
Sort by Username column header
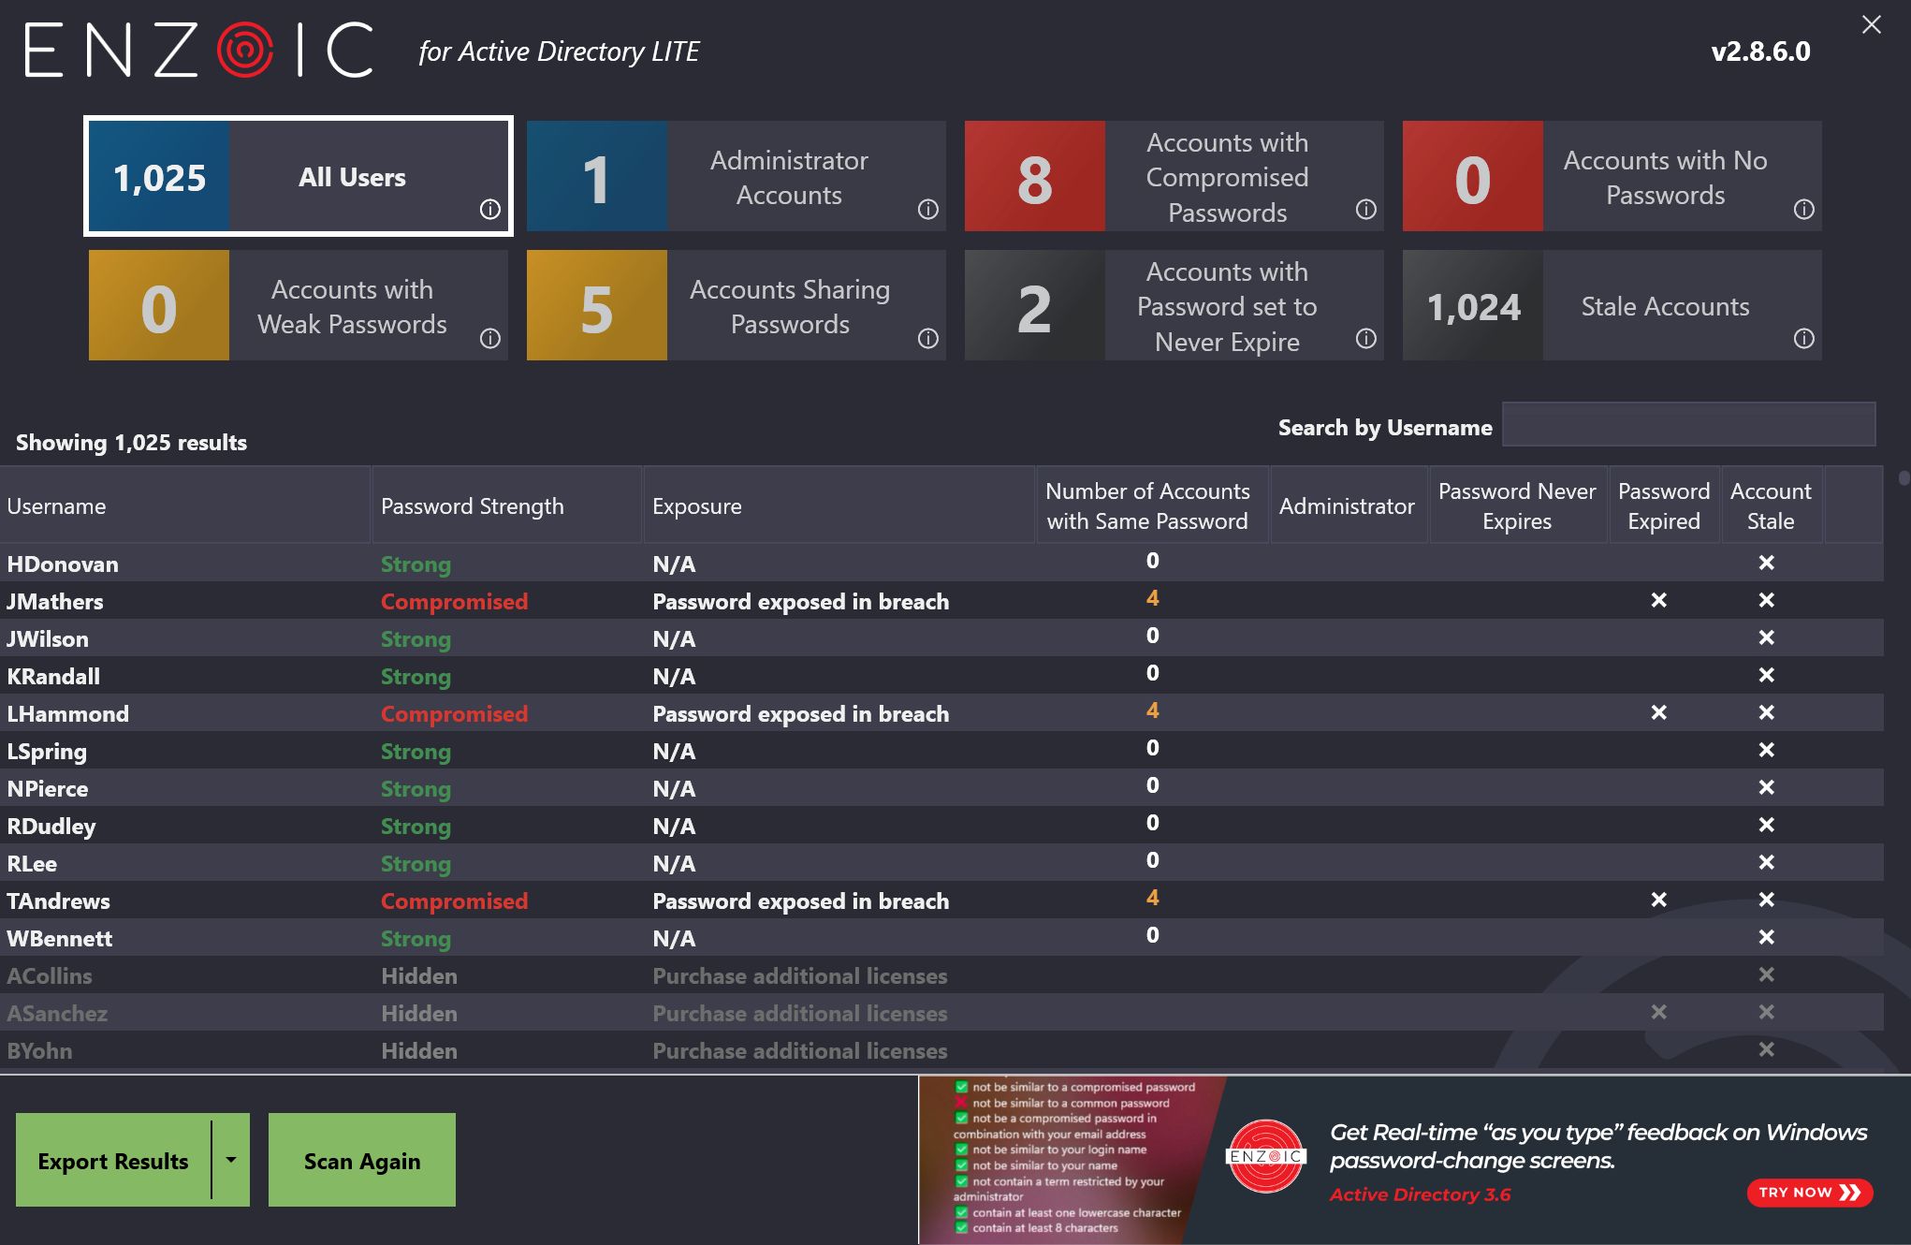(184, 505)
